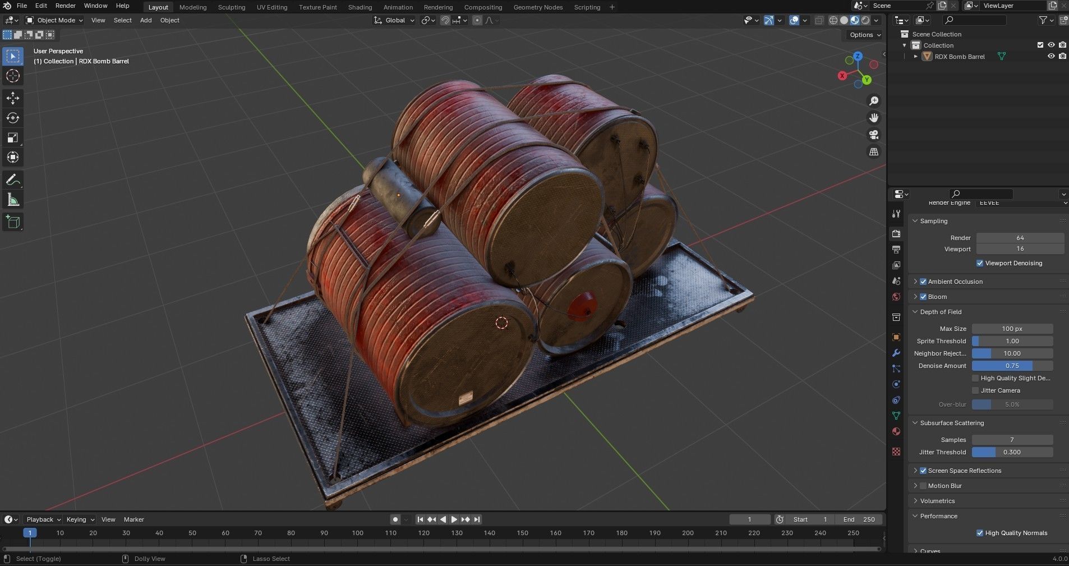Switch to the Shading workspace tab
1069x566 pixels.
coord(360,7)
